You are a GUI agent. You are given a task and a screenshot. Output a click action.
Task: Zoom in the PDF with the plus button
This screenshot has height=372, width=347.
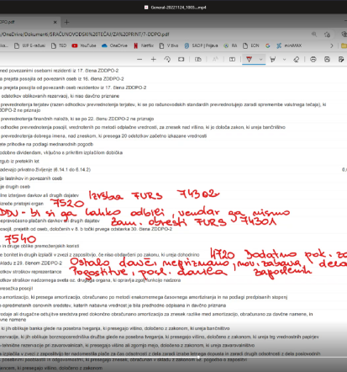click(153, 60)
